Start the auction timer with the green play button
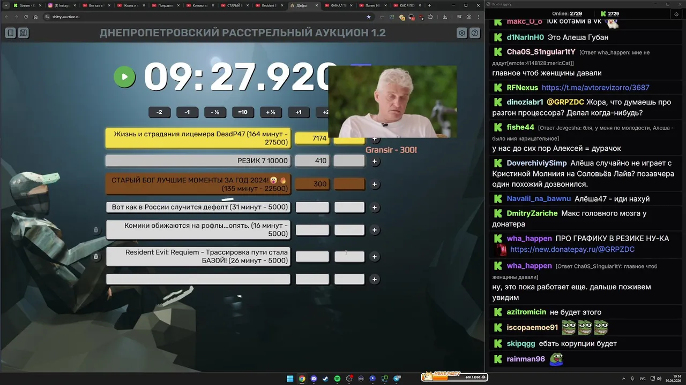The width and height of the screenshot is (686, 385). 124,77
